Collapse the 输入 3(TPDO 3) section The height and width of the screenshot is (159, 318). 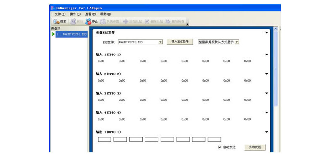tap(267, 93)
